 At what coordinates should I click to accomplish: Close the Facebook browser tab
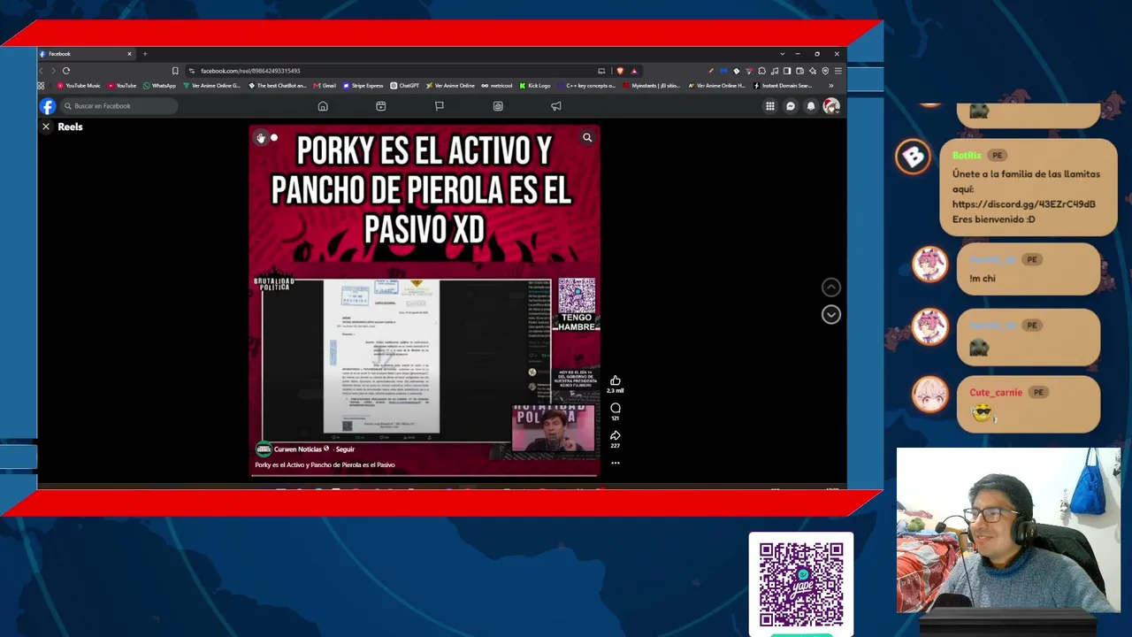(129, 54)
